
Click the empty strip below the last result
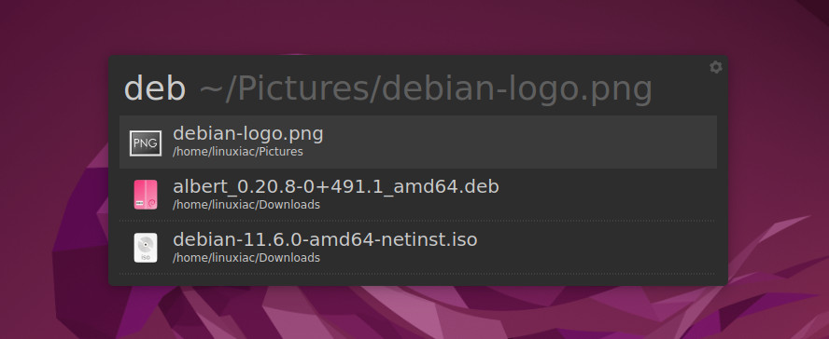(x=417, y=280)
